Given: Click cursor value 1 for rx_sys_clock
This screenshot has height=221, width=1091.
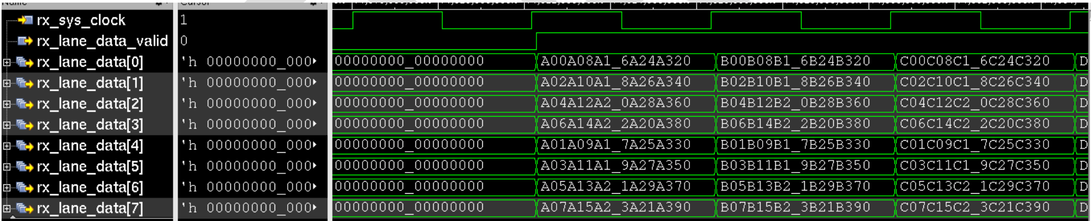Looking at the screenshot, I should [183, 20].
